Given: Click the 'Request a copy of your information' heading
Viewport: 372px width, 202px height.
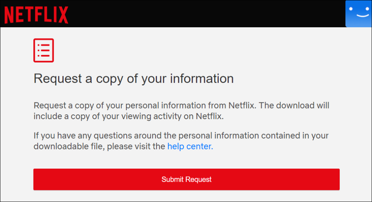Looking at the screenshot, I should tap(133, 78).
